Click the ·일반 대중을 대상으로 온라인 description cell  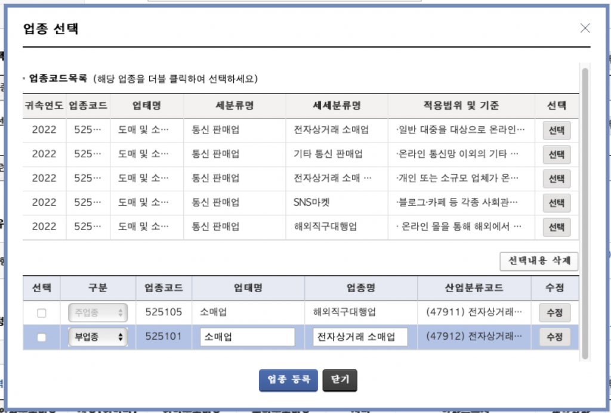pyautogui.click(x=460, y=130)
